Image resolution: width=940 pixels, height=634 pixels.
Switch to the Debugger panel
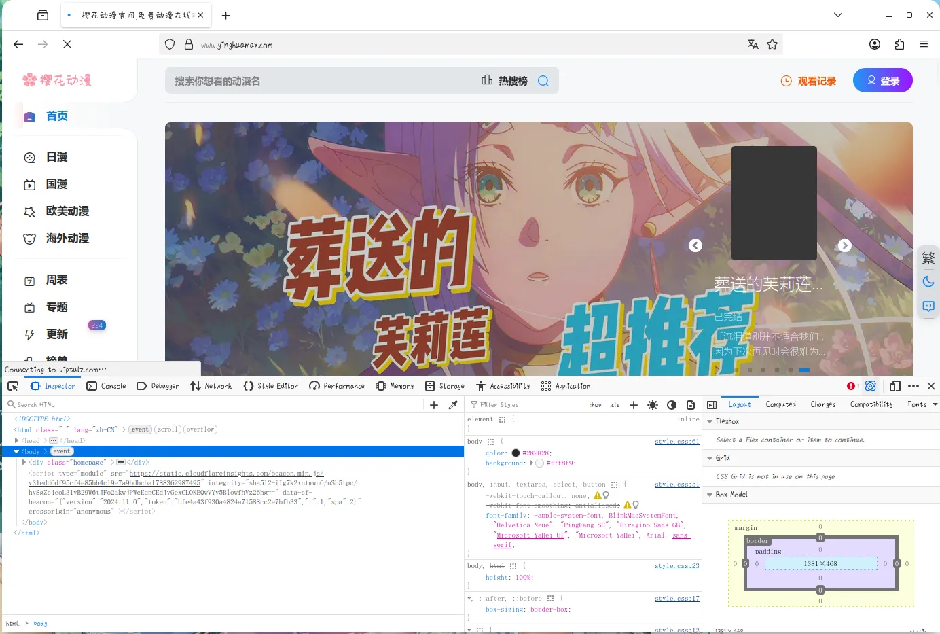pos(158,386)
